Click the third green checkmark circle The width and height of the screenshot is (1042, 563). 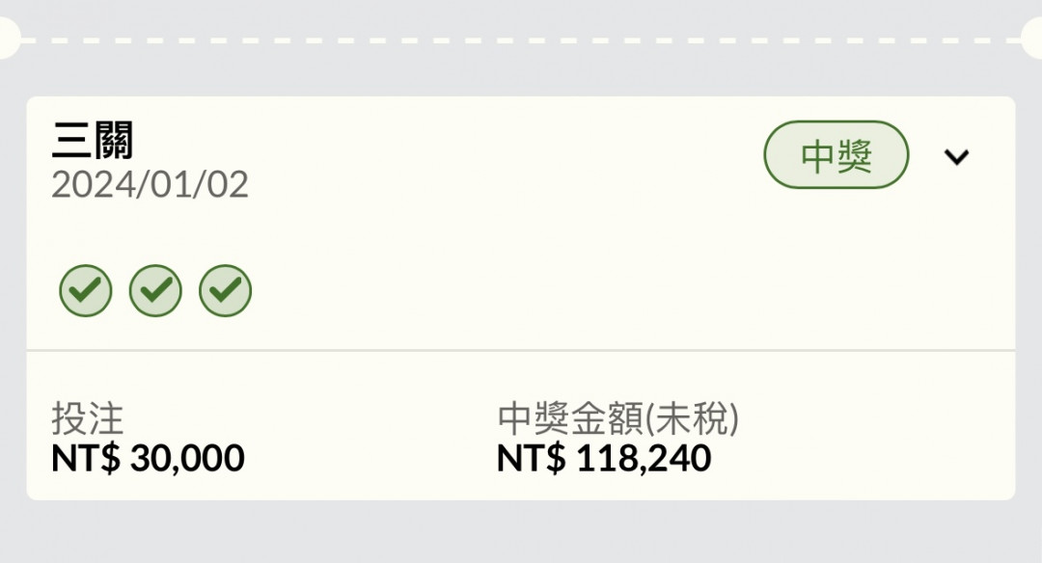click(225, 291)
